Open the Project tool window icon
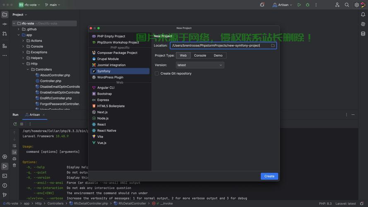 coord(5,14)
